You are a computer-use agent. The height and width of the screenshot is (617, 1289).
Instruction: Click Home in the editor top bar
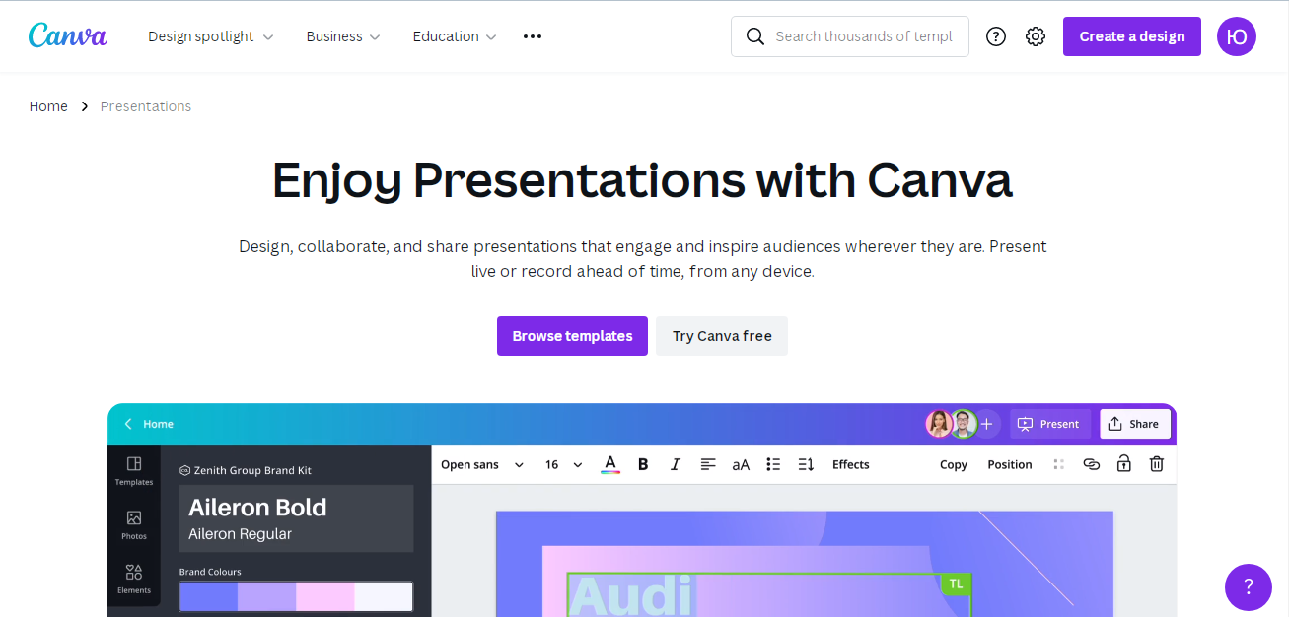coord(158,424)
